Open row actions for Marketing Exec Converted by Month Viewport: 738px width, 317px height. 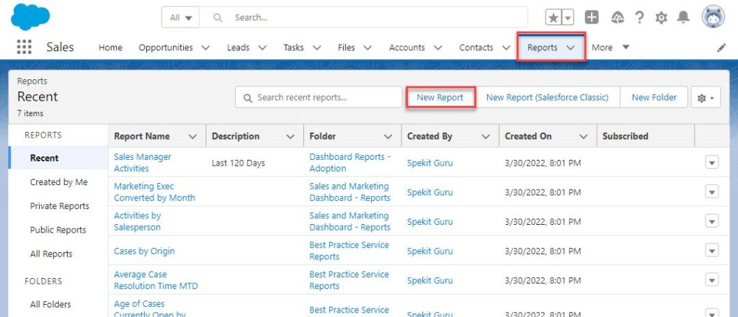[711, 192]
